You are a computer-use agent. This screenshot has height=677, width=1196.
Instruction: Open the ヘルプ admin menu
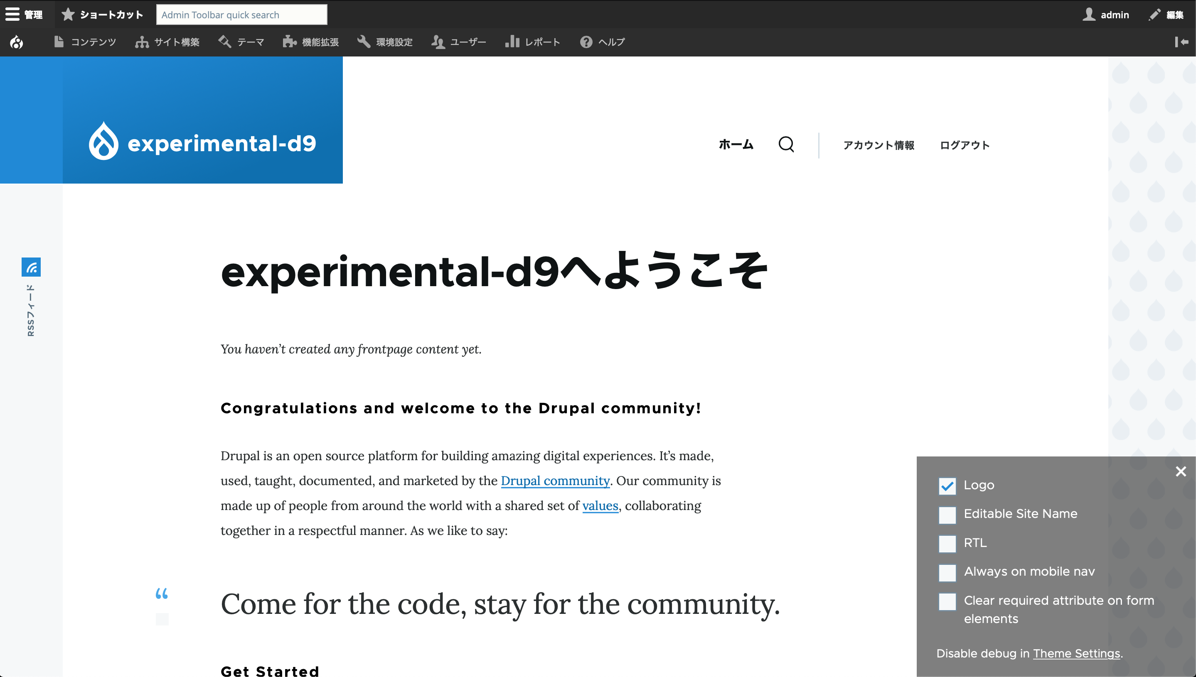[603, 42]
